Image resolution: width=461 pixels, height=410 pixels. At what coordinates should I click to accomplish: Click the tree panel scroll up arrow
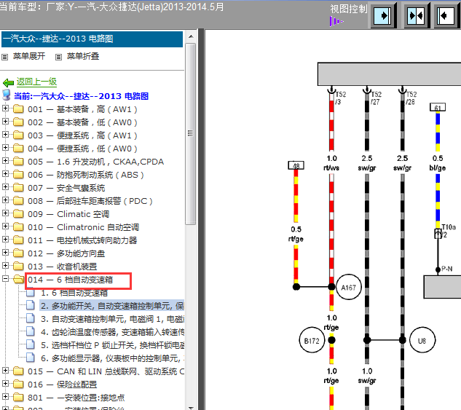pyautogui.click(x=191, y=36)
